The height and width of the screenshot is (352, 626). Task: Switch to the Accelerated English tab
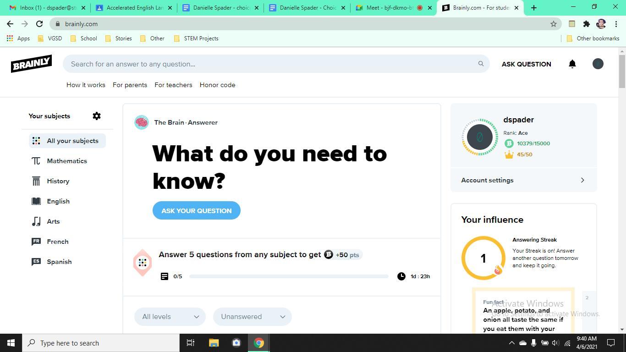click(x=134, y=8)
